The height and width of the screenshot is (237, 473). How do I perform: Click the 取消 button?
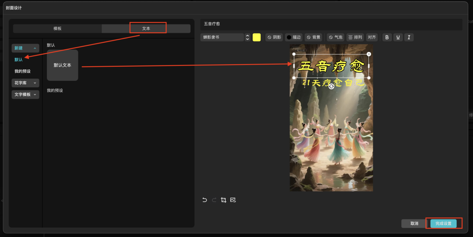pyautogui.click(x=414, y=223)
